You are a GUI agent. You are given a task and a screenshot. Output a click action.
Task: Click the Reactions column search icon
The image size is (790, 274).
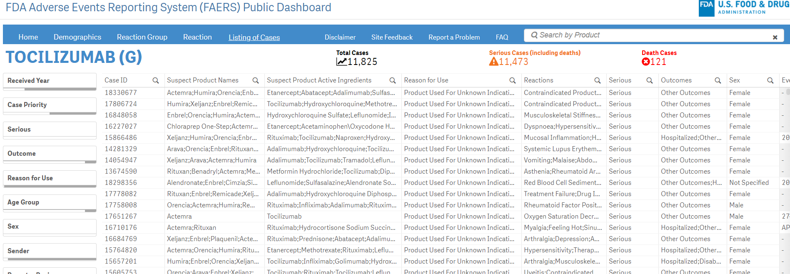[x=597, y=80]
